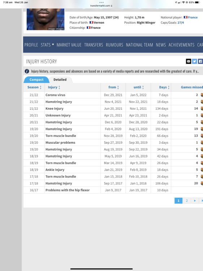The image size is (203, 271).
Task: Click France flag next to National player
Action: coord(186,17)
